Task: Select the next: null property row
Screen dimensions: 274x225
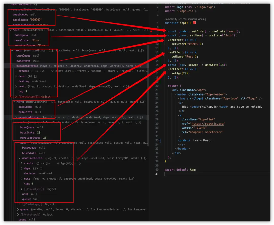Action: click(x=29, y=194)
